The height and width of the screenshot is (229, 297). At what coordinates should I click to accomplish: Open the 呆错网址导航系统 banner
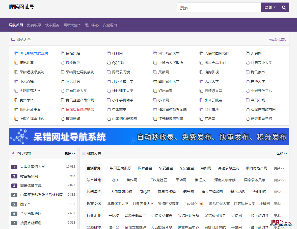point(149,136)
